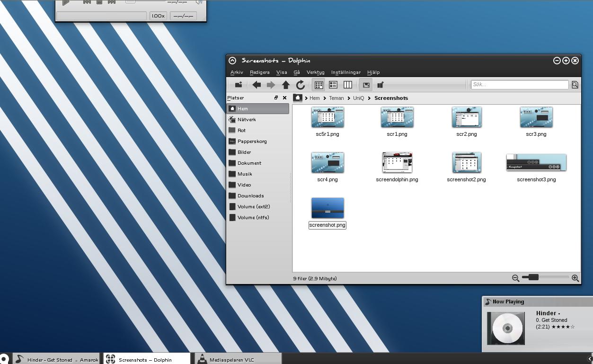Open the Inställningar menu
Viewport: 593px width, 364px height.
pyautogui.click(x=346, y=72)
